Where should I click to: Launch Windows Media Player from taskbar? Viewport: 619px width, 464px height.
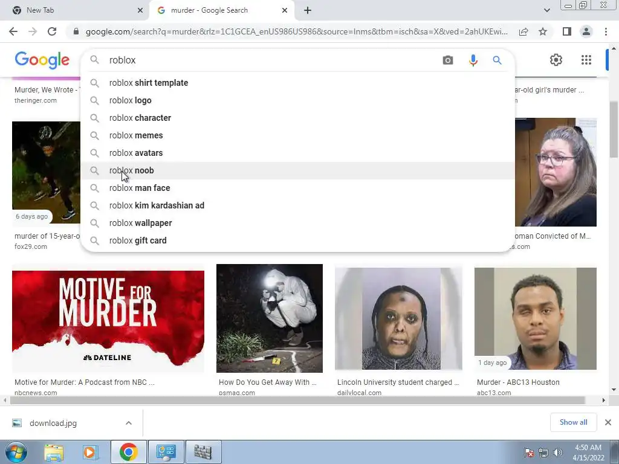90,452
